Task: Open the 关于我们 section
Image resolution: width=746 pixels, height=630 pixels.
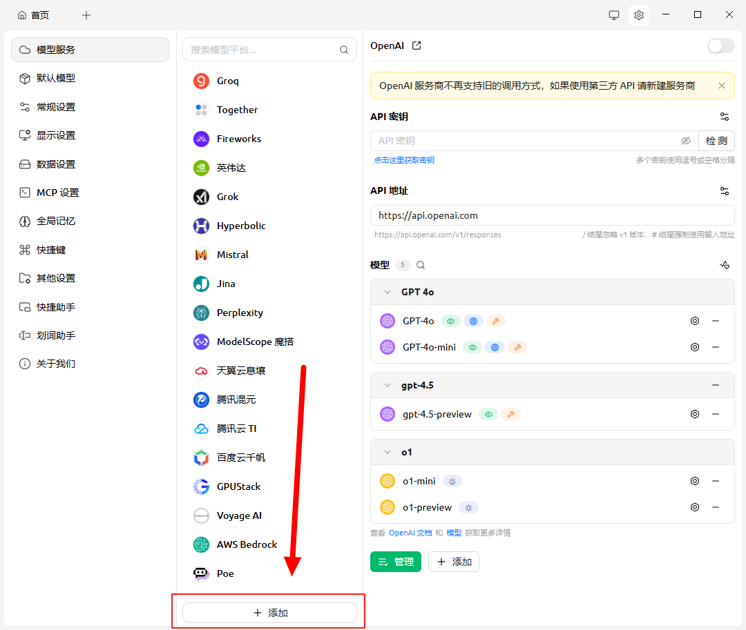Action: coord(90,364)
